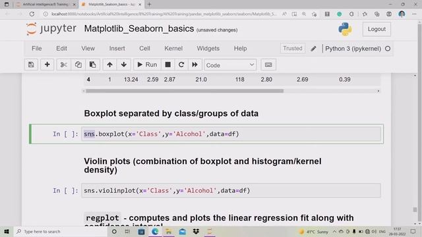Image resolution: width=422 pixels, height=237 pixels.
Task: Paste cells below icon
Action: coord(92,65)
